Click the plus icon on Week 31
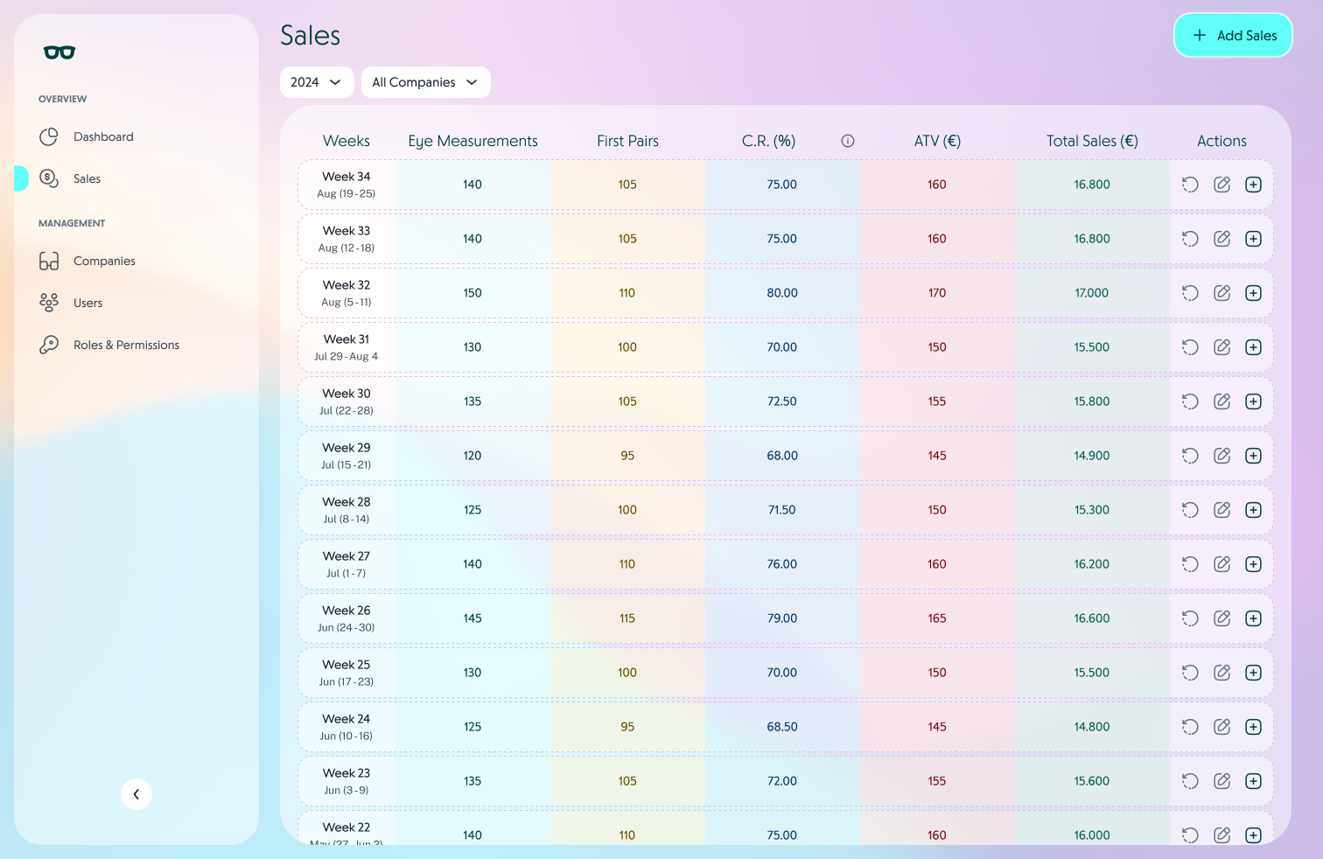This screenshot has width=1323, height=859. (x=1254, y=347)
